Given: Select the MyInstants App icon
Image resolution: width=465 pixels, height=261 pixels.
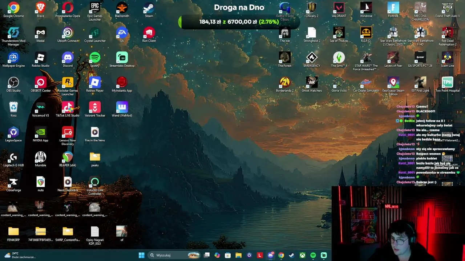Looking at the screenshot, I should [122, 84].
